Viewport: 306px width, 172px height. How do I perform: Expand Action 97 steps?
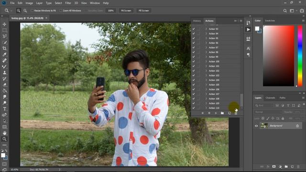206,48
